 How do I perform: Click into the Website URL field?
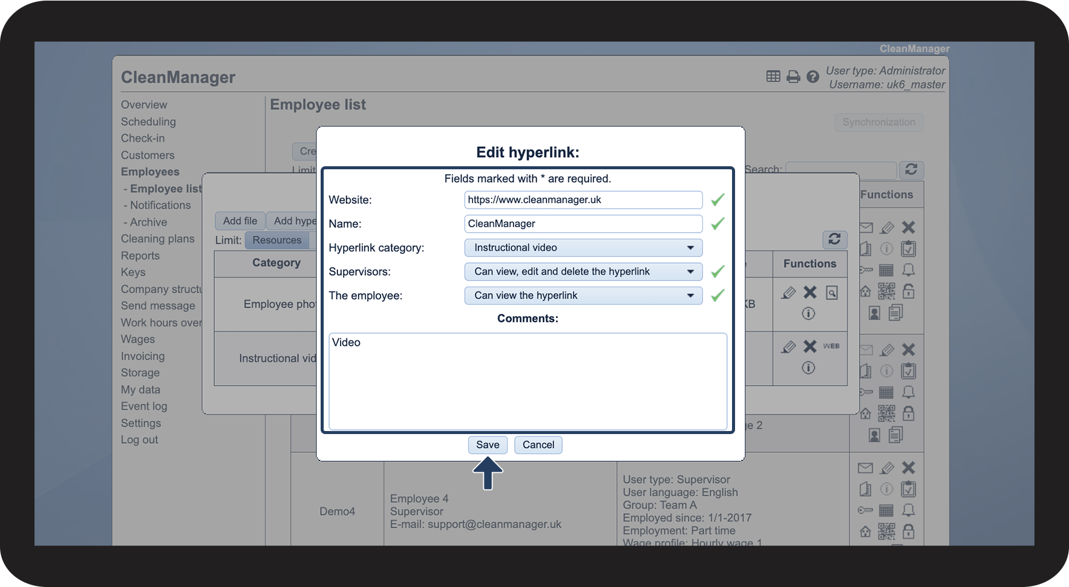pyautogui.click(x=583, y=200)
